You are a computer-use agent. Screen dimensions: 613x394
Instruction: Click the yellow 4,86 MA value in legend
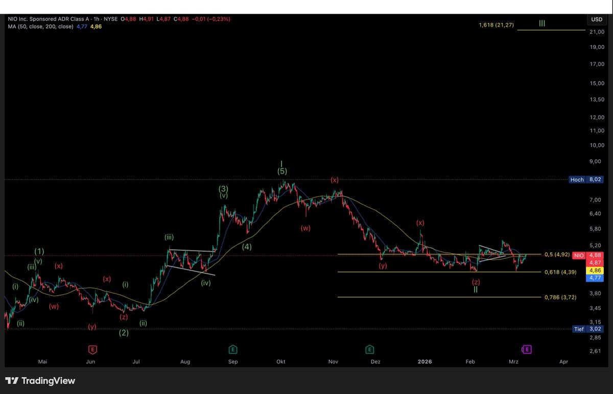(95, 26)
